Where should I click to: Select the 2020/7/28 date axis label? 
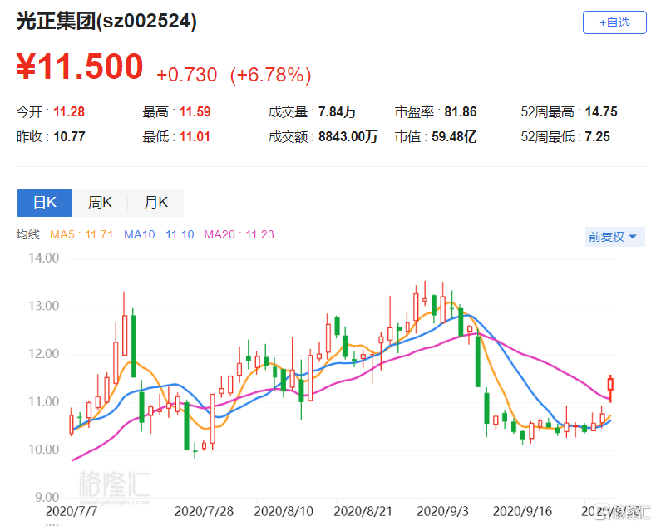pyautogui.click(x=204, y=511)
